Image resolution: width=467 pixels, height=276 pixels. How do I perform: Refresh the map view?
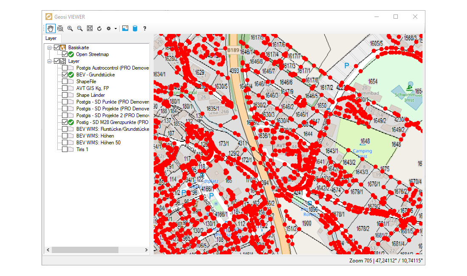point(99,28)
